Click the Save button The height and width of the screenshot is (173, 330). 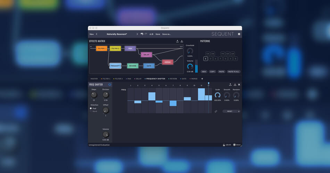[x=158, y=34]
